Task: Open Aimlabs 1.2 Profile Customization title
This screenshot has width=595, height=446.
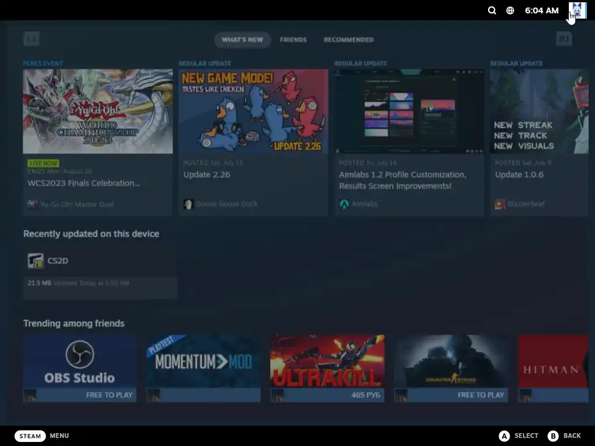Action: click(x=403, y=180)
